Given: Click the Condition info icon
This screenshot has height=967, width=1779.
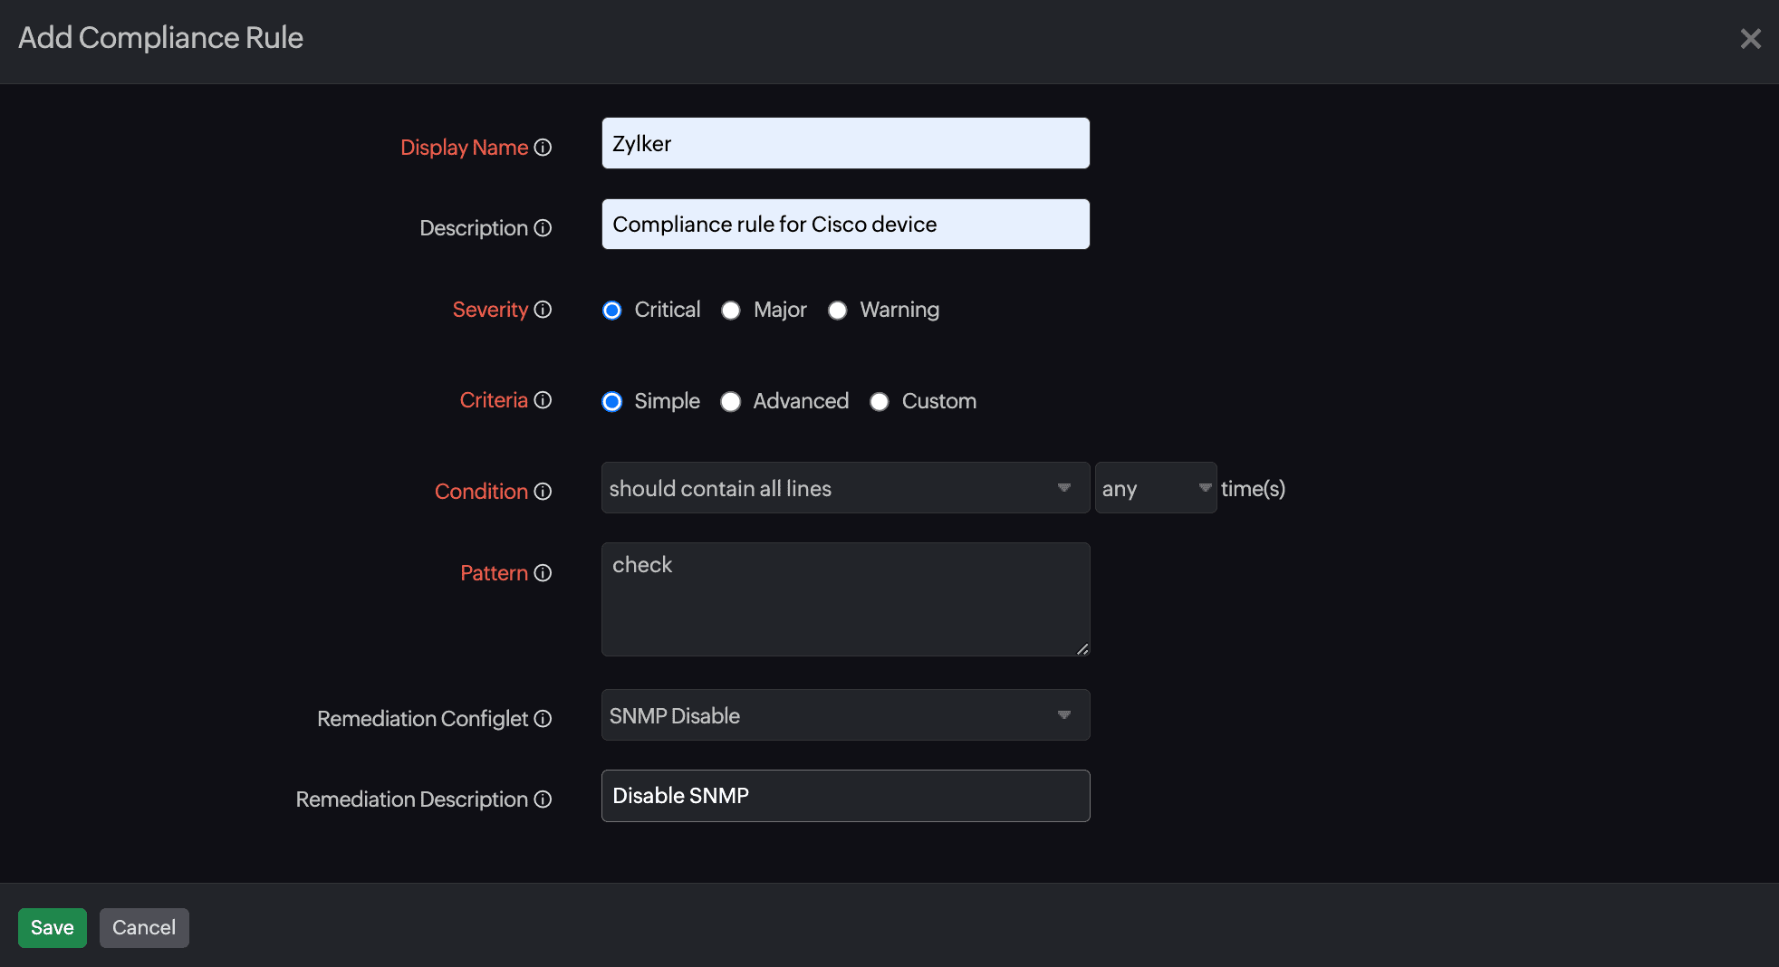Looking at the screenshot, I should [543, 492].
